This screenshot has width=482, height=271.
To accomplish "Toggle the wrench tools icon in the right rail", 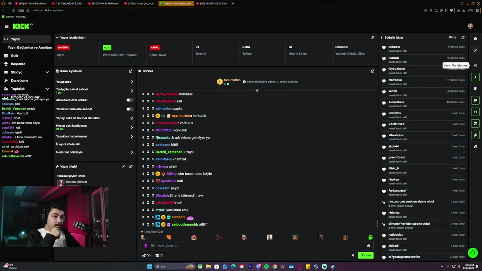I will tap(475, 135).
